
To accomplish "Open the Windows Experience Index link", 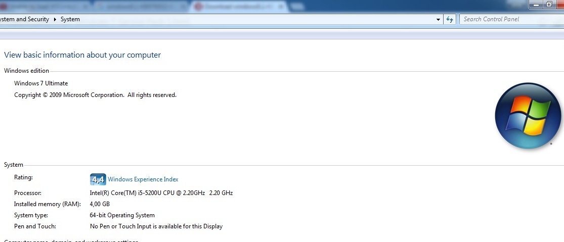I will pos(143,179).
